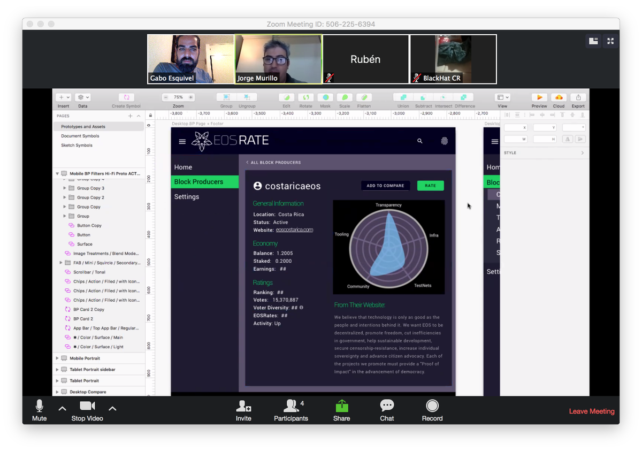Click the Mask toolbar icon
Image resolution: width=642 pixels, height=451 pixels.
[x=325, y=97]
